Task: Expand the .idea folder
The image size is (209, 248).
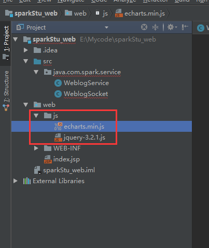Action: click(26, 50)
